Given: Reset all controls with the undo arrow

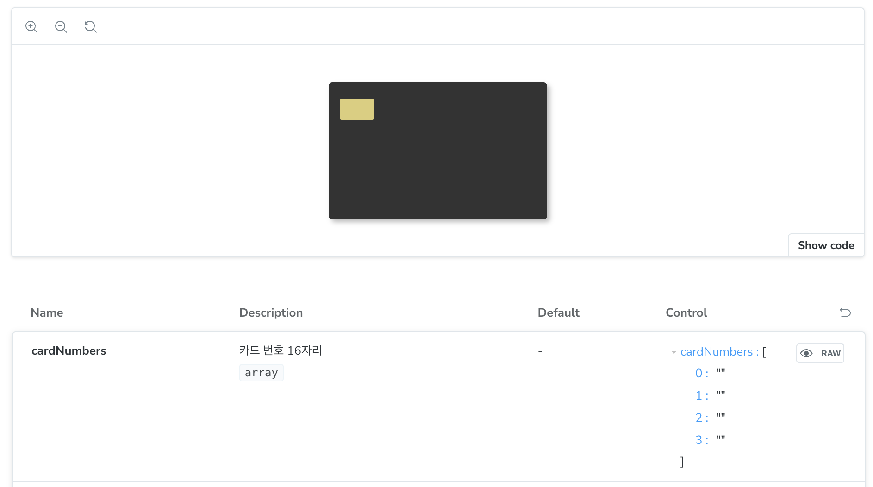Looking at the screenshot, I should (x=845, y=312).
